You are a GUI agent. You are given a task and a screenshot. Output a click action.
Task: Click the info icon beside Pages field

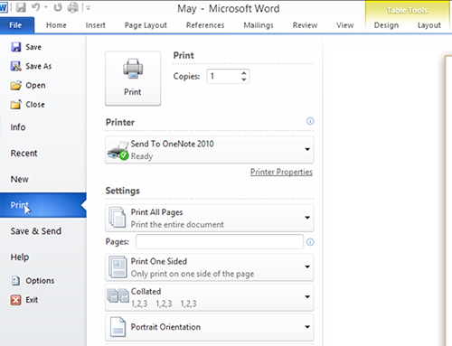pos(310,242)
